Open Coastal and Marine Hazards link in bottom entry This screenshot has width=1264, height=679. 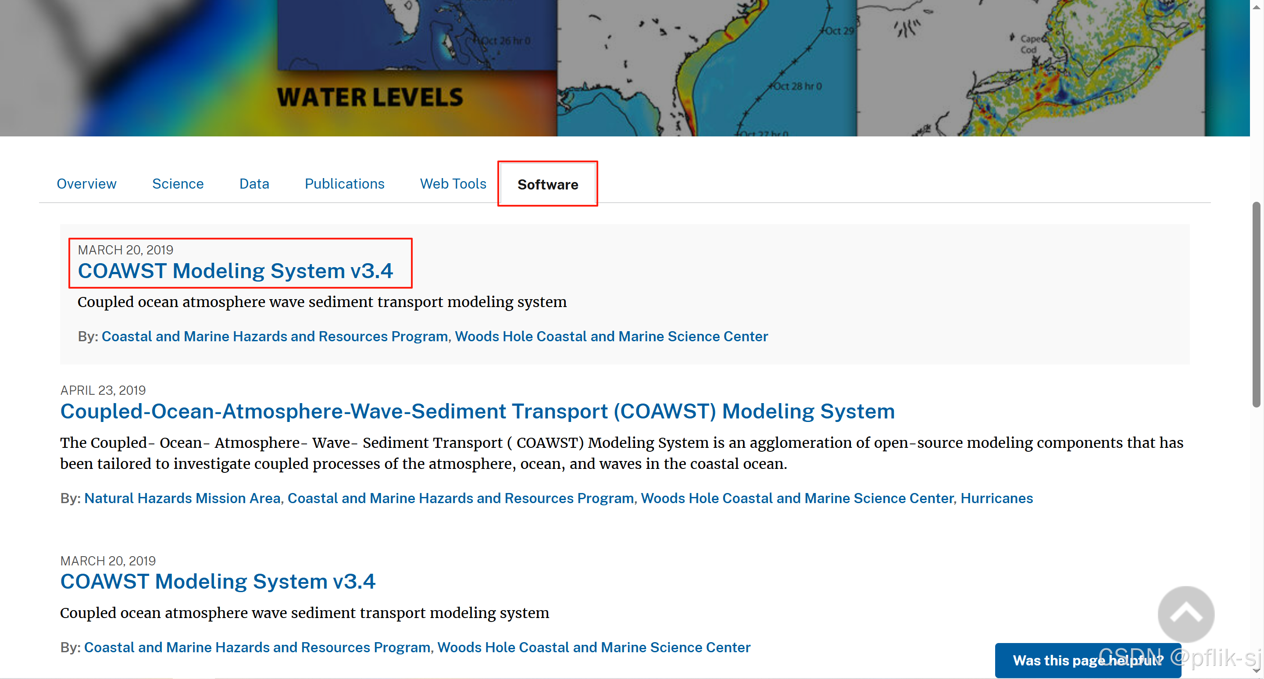pos(257,647)
